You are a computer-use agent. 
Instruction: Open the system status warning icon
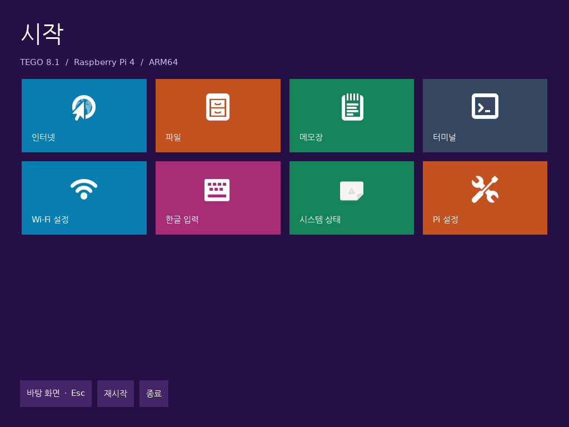point(352,191)
